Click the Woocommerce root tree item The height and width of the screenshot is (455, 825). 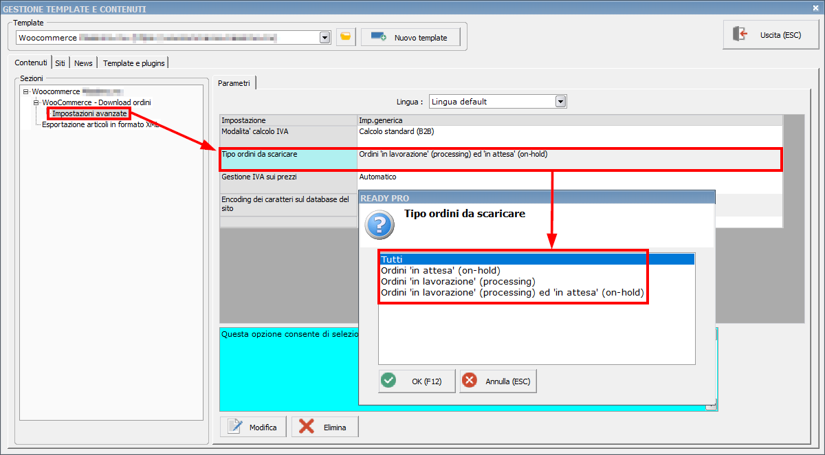pos(77,91)
